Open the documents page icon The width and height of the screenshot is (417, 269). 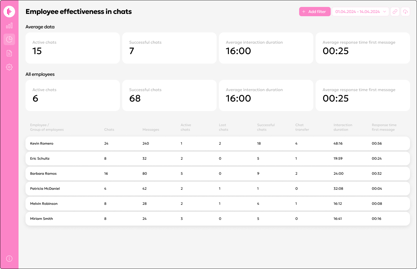(x=9, y=53)
